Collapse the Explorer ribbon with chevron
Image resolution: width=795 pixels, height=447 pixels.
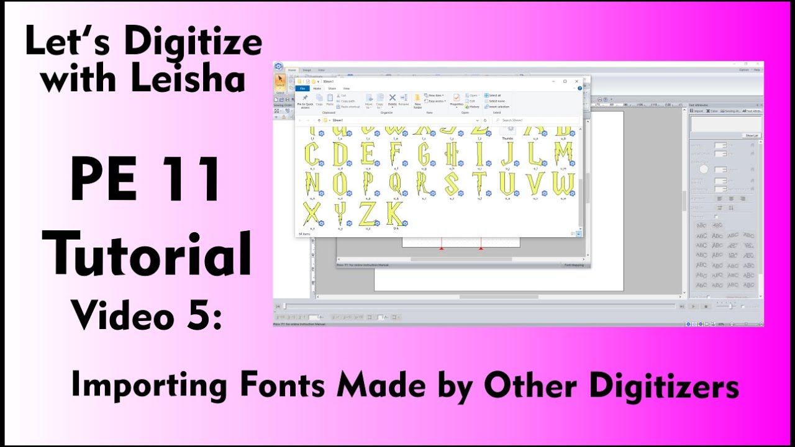click(x=575, y=88)
